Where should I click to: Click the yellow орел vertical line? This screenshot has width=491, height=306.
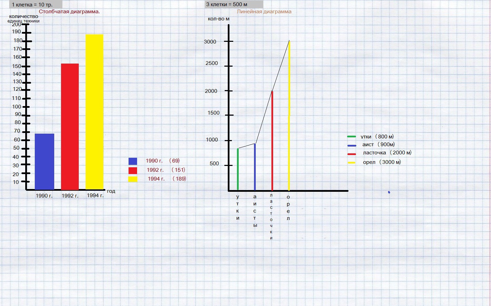pyautogui.click(x=289, y=116)
